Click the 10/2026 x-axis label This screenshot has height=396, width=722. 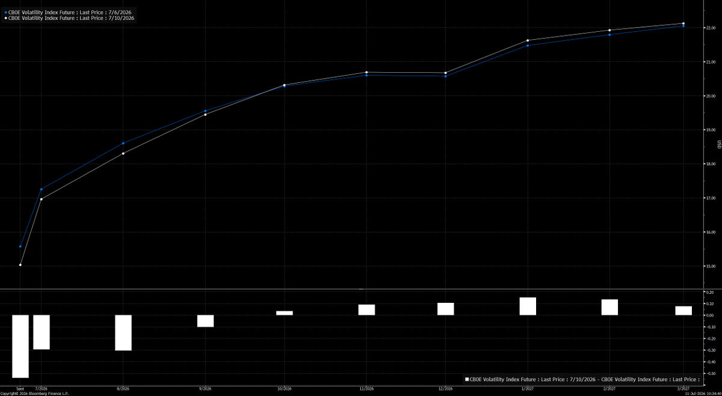(x=285, y=389)
